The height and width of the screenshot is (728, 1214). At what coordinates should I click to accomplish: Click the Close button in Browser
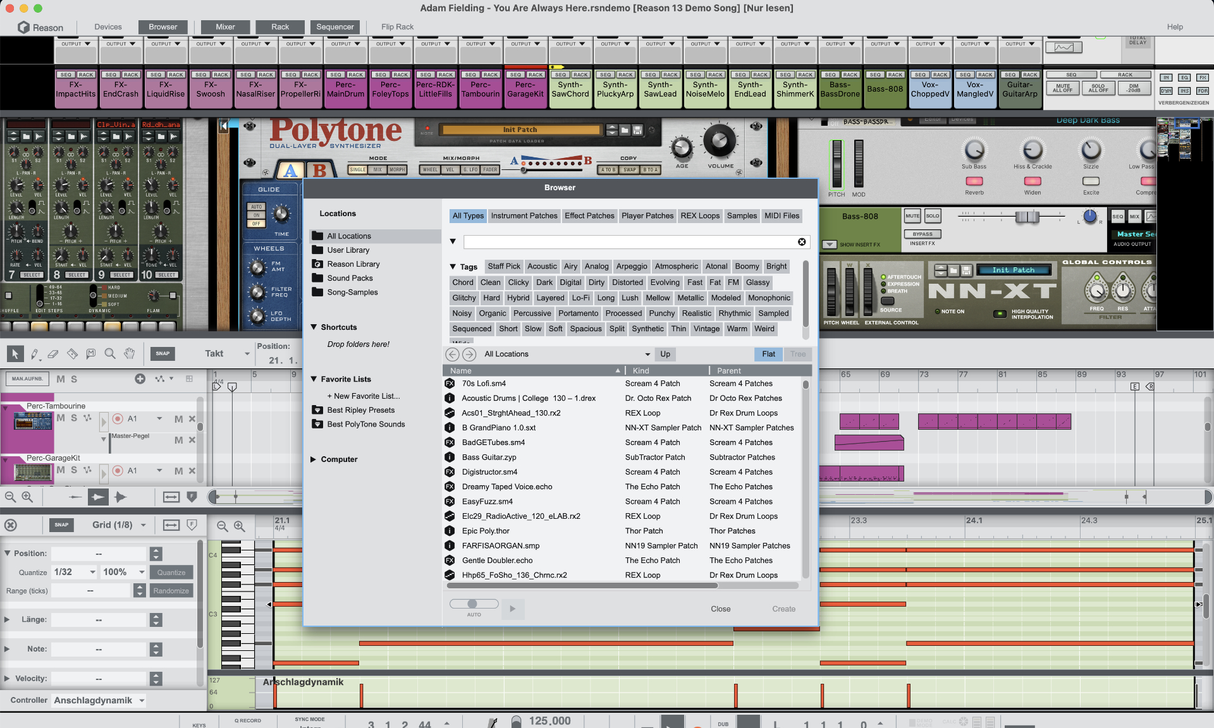720,609
